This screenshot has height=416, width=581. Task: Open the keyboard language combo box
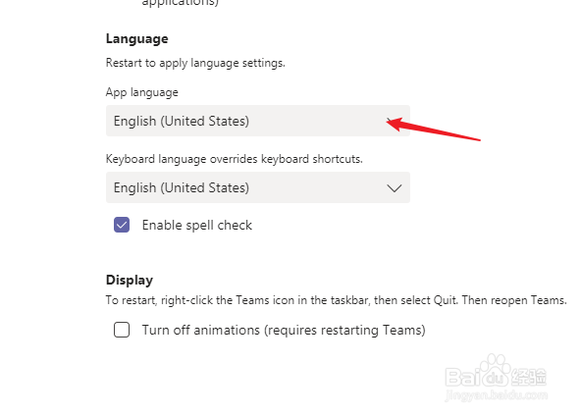pos(258,187)
